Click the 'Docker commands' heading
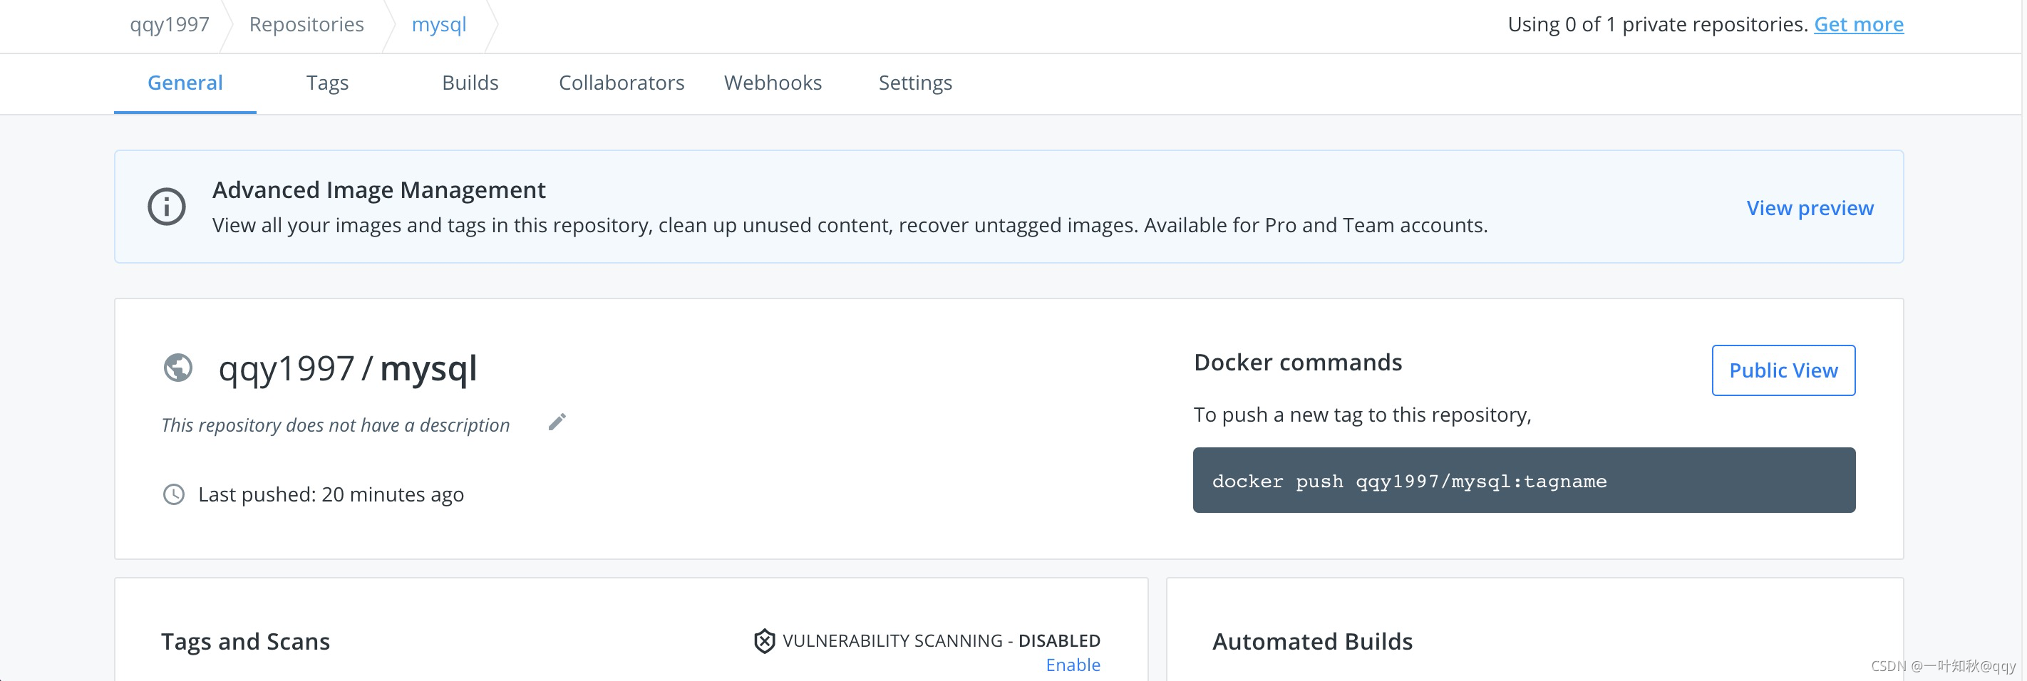The width and height of the screenshot is (2027, 681). pos(1298,363)
